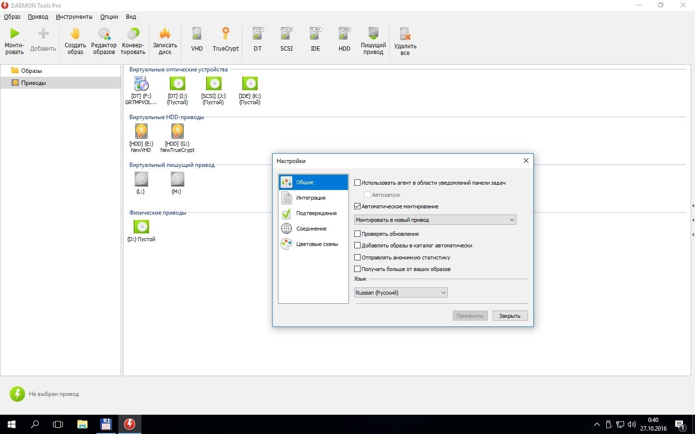Select the [HDD] (E:) NewVHD drive
Screen dimensions: 695x434
click(x=141, y=138)
